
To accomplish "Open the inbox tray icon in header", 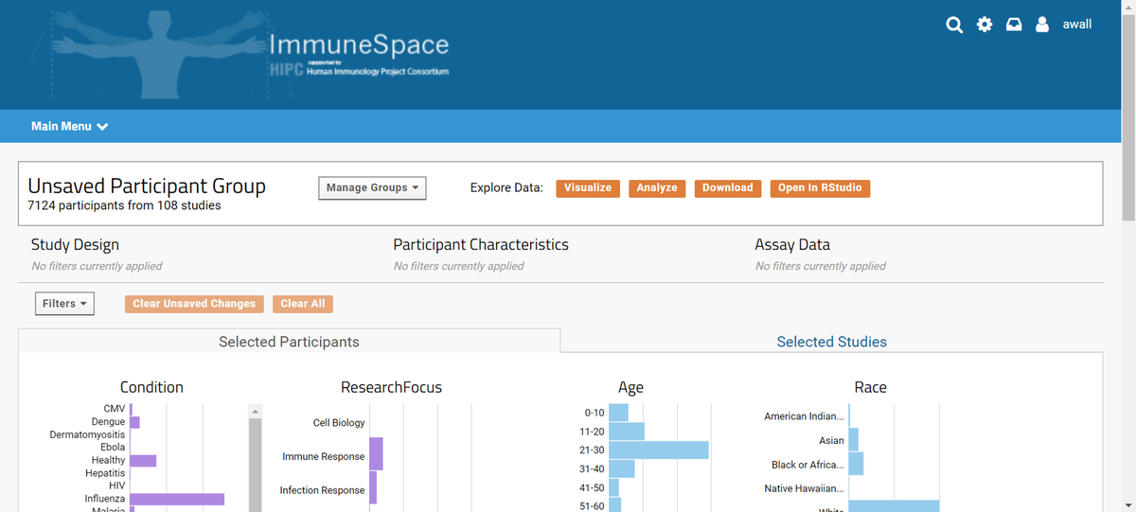I will click(x=1014, y=25).
